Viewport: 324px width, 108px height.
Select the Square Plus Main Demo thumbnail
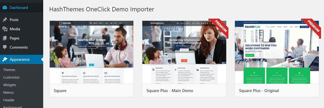[x=184, y=52]
